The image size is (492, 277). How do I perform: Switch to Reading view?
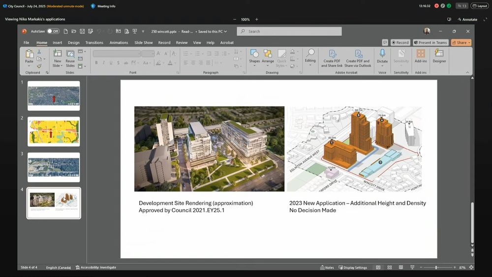click(400, 267)
